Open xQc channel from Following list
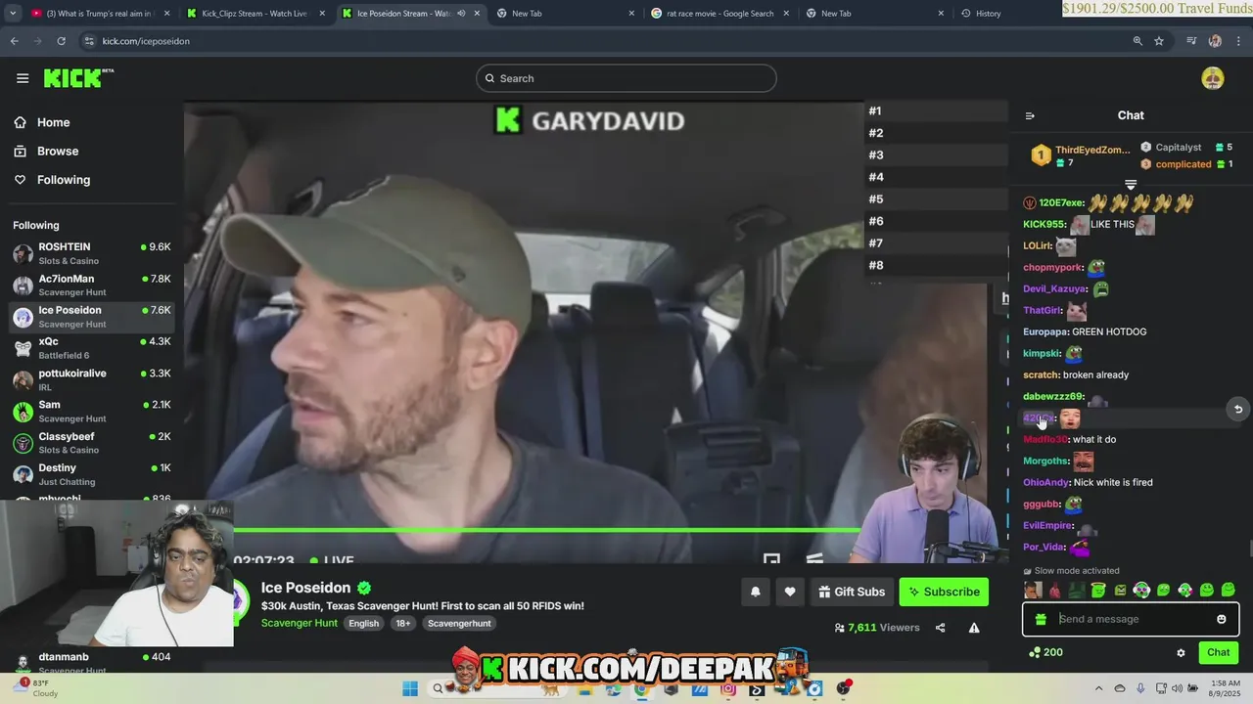Viewport: 1253px width, 704px height. point(92,348)
